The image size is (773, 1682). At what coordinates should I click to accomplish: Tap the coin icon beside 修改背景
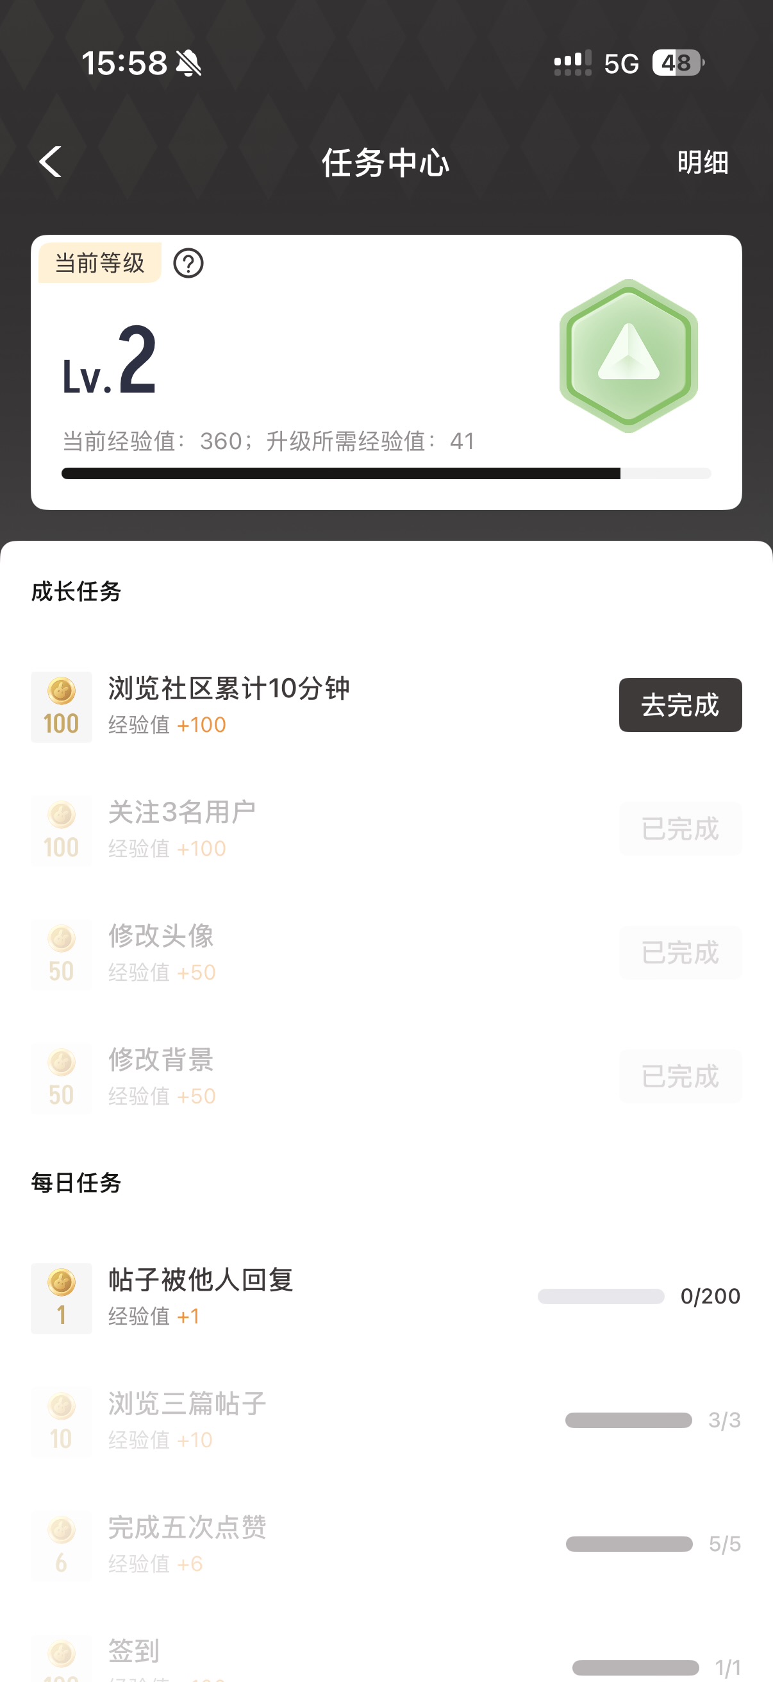(x=62, y=1078)
